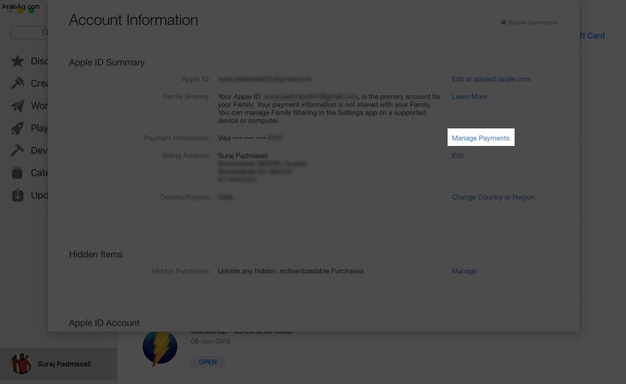Click the Unhide any hidden Purchases text
The width and height of the screenshot is (626, 384).
coord(290,271)
